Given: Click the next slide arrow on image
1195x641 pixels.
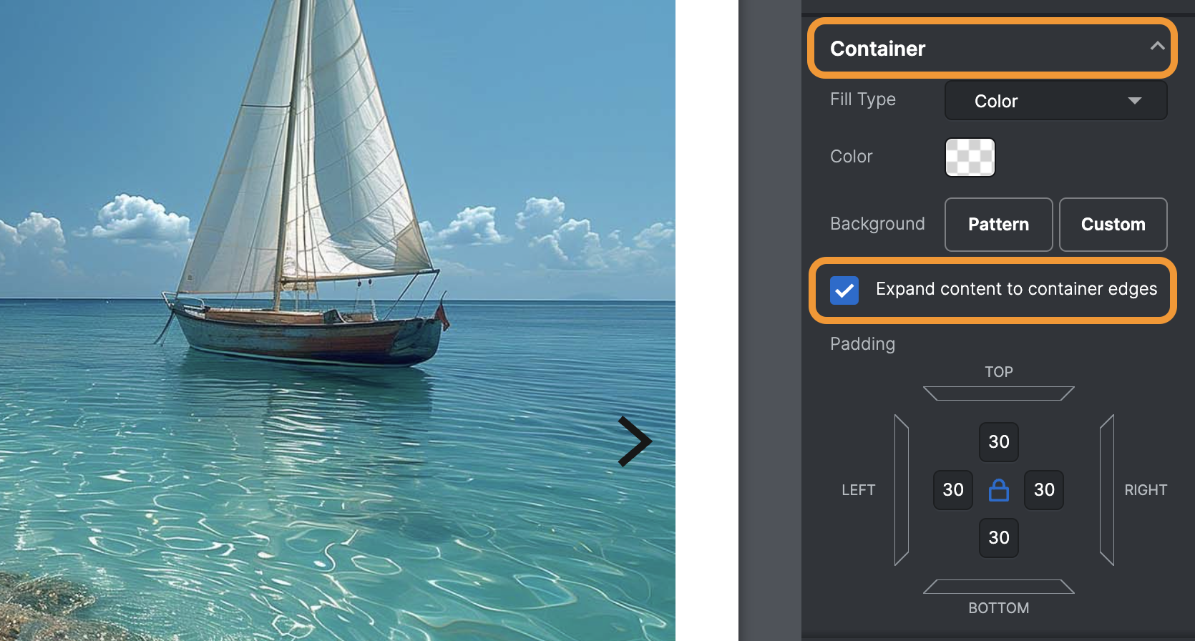Looking at the screenshot, I should 635,441.
